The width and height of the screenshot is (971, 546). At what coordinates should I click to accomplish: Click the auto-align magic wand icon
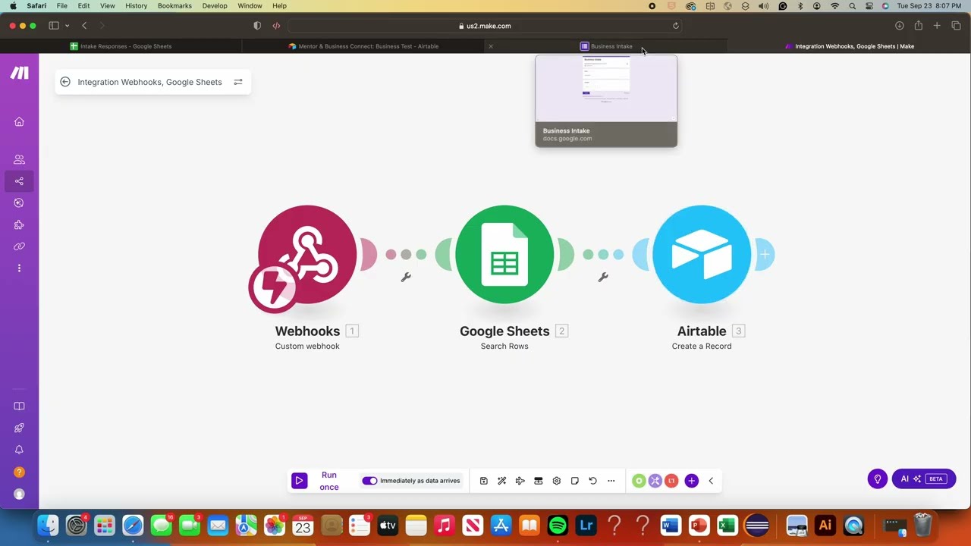point(501,481)
